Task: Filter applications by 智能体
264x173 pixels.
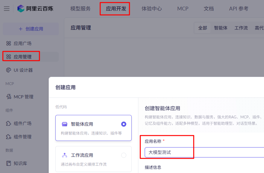Action: pyautogui.click(x=220, y=28)
